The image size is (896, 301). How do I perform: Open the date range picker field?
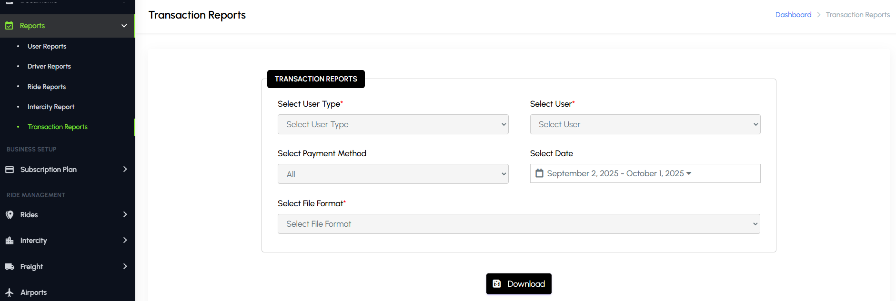coord(644,173)
